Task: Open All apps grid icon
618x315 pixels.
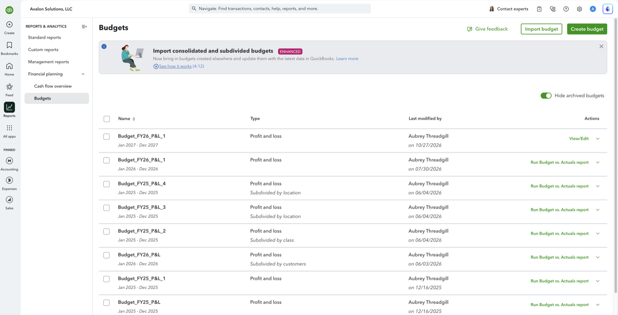Action: (9, 128)
